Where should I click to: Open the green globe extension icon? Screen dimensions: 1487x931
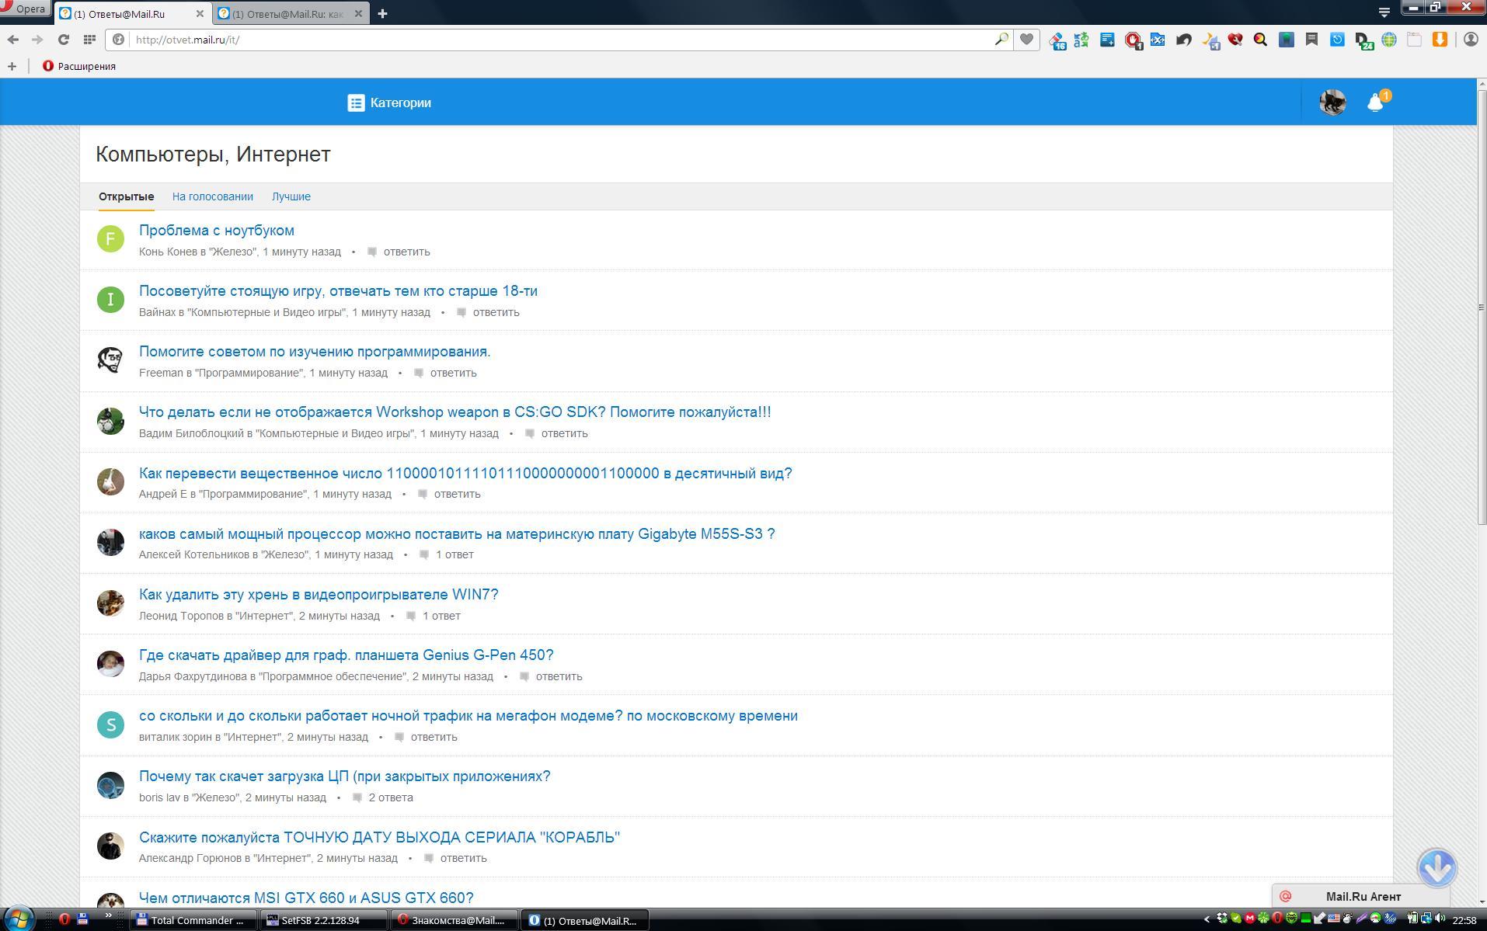[x=1389, y=39]
